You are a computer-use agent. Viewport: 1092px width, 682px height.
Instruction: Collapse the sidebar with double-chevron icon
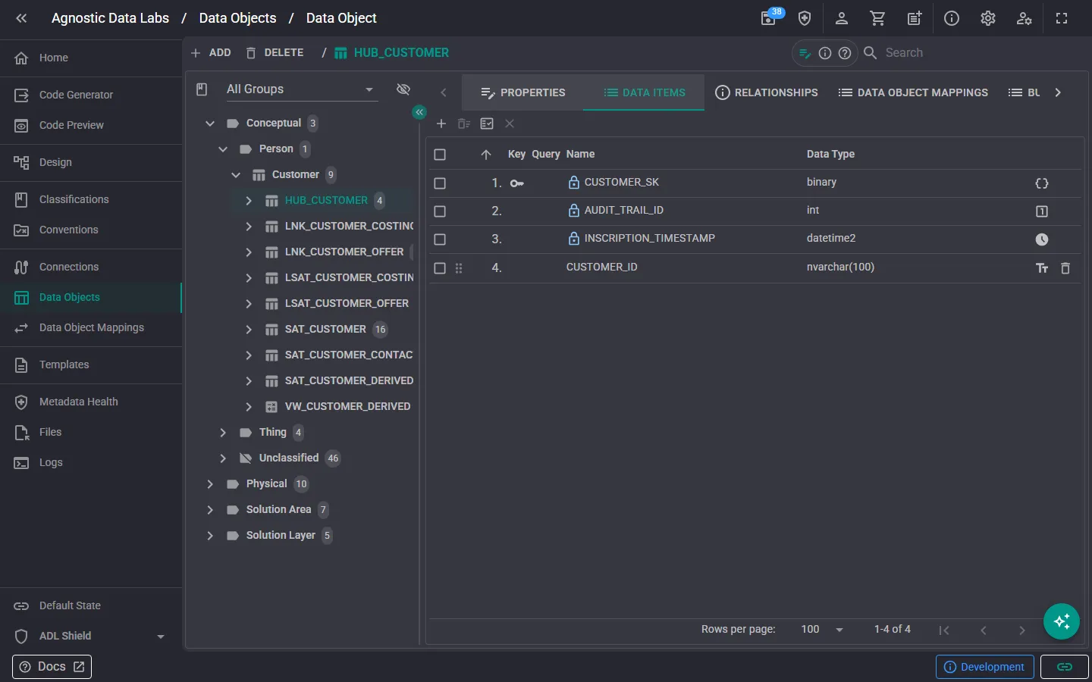[21, 18]
